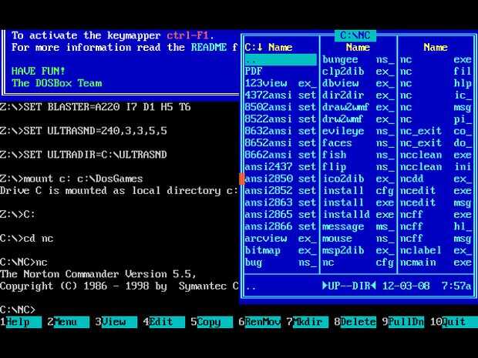
Task: Select file nc cfg
Action: [x=358, y=262]
